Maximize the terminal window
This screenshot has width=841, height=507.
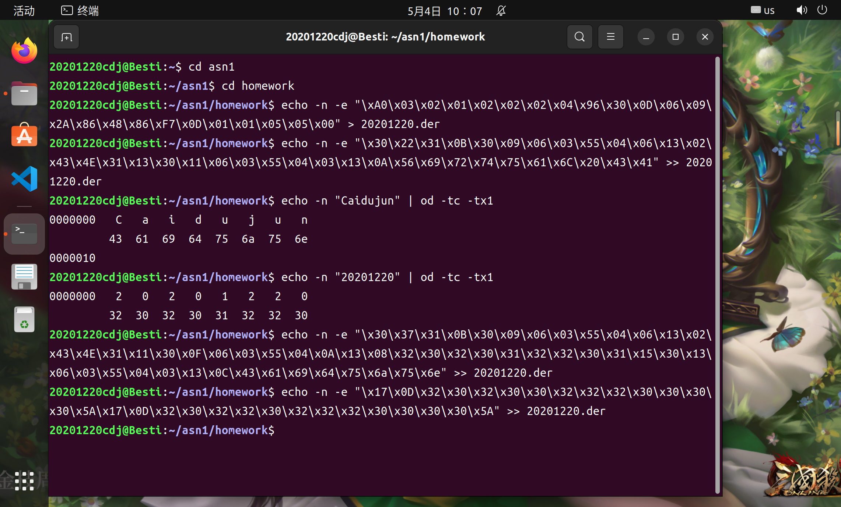coord(675,37)
